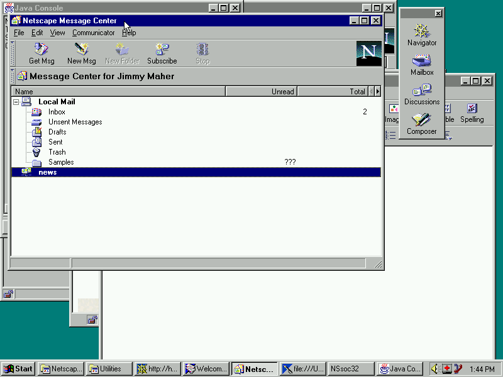The height and width of the screenshot is (377, 503).
Task: Click the ??? unread count for Samples
Action: click(290, 162)
